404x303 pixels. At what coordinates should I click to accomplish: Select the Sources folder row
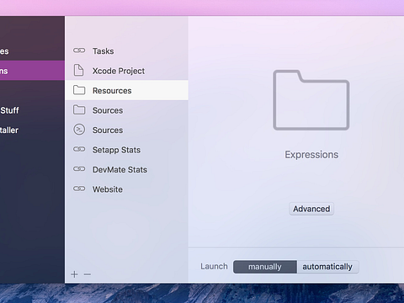tap(126, 110)
